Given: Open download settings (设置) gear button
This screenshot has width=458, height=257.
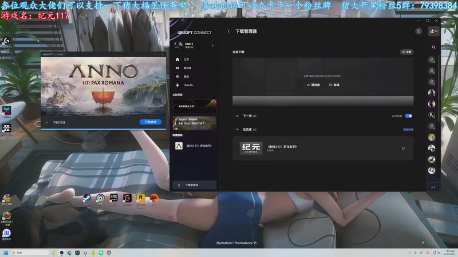Looking at the screenshot, I should point(406,52).
